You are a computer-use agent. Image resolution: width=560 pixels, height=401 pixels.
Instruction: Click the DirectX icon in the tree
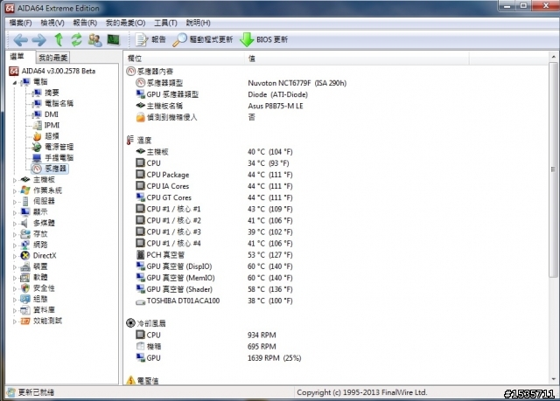coord(25,256)
